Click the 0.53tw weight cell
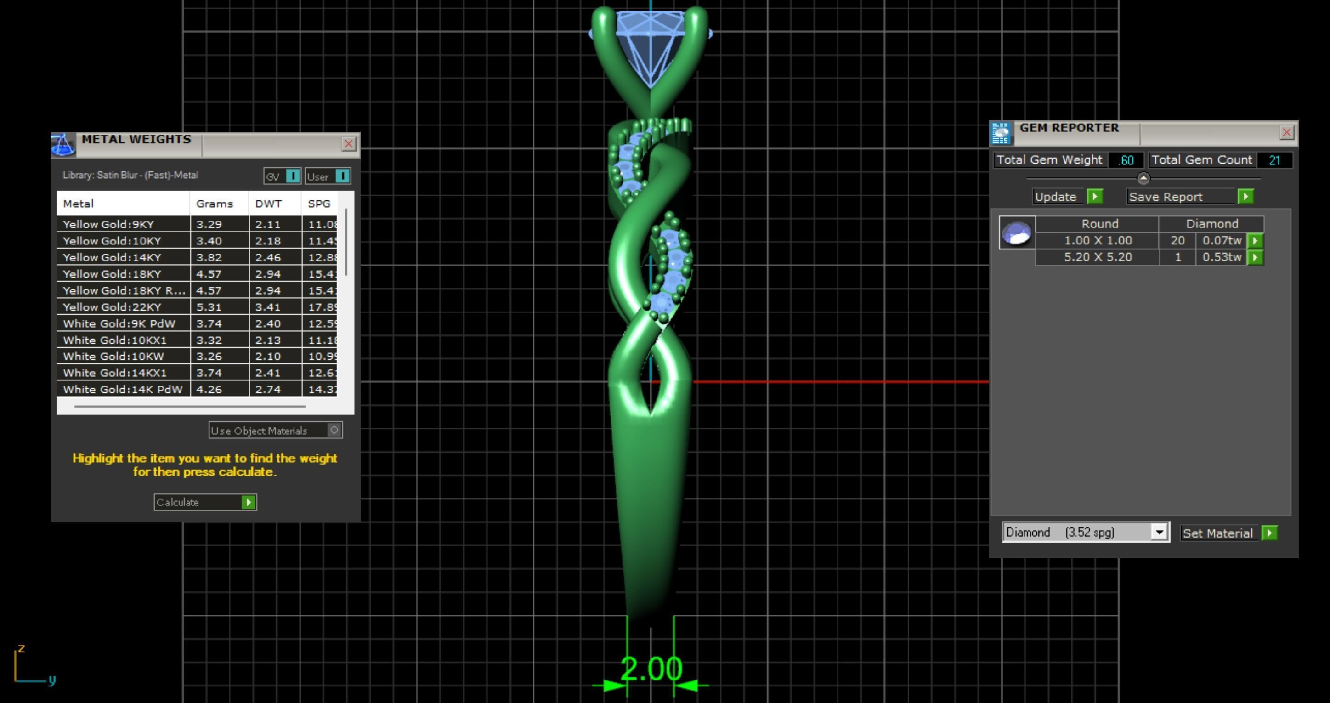Image resolution: width=1330 pixels, height=703 pixels. (1222, 257)
